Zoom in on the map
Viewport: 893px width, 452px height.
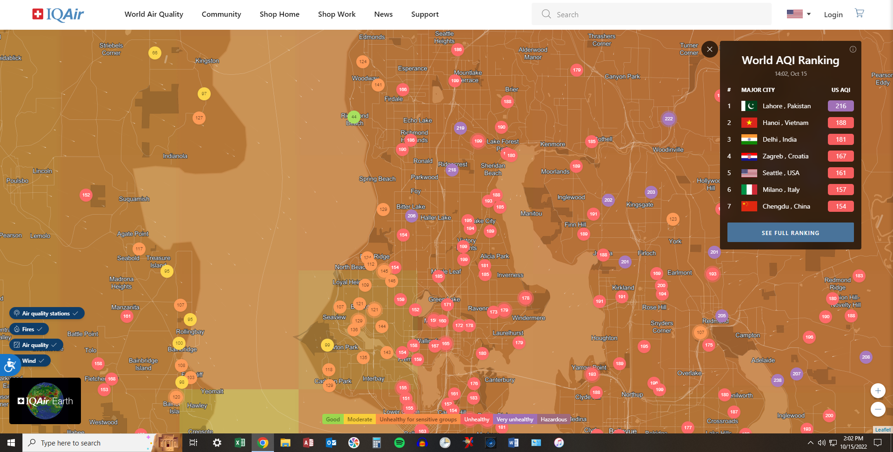[x=878, y=391]
